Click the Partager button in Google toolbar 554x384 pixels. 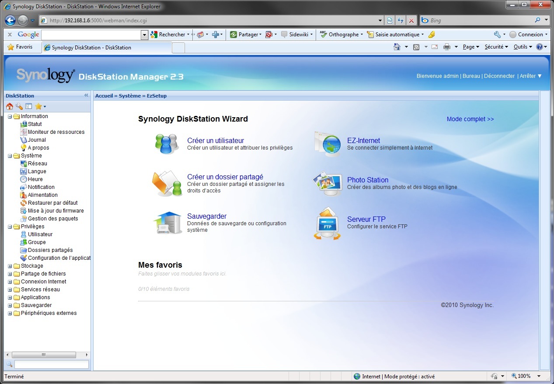pyautogui.click(x=245, y=35)
